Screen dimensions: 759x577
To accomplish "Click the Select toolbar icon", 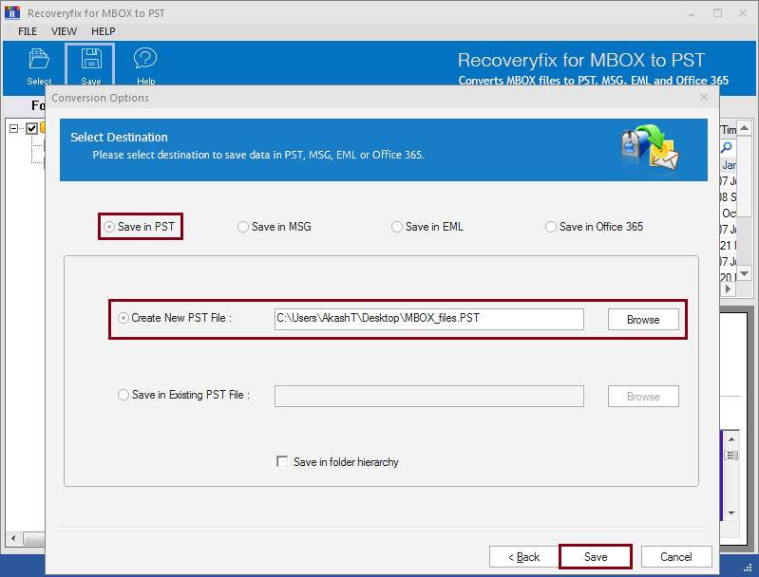I will (x=39, y=66).
